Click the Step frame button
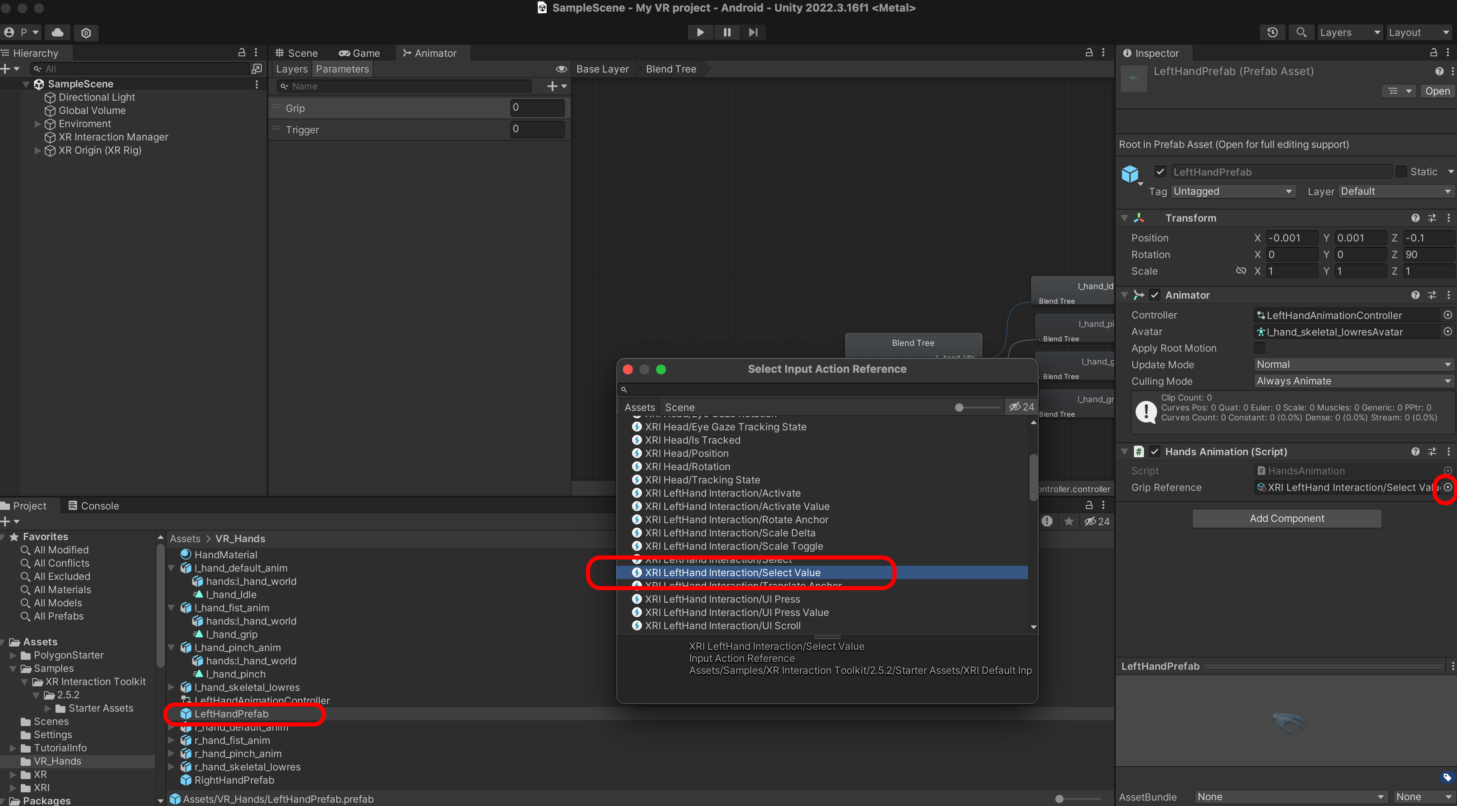Viewport: 1457px width, 806px height. point(753,32)
